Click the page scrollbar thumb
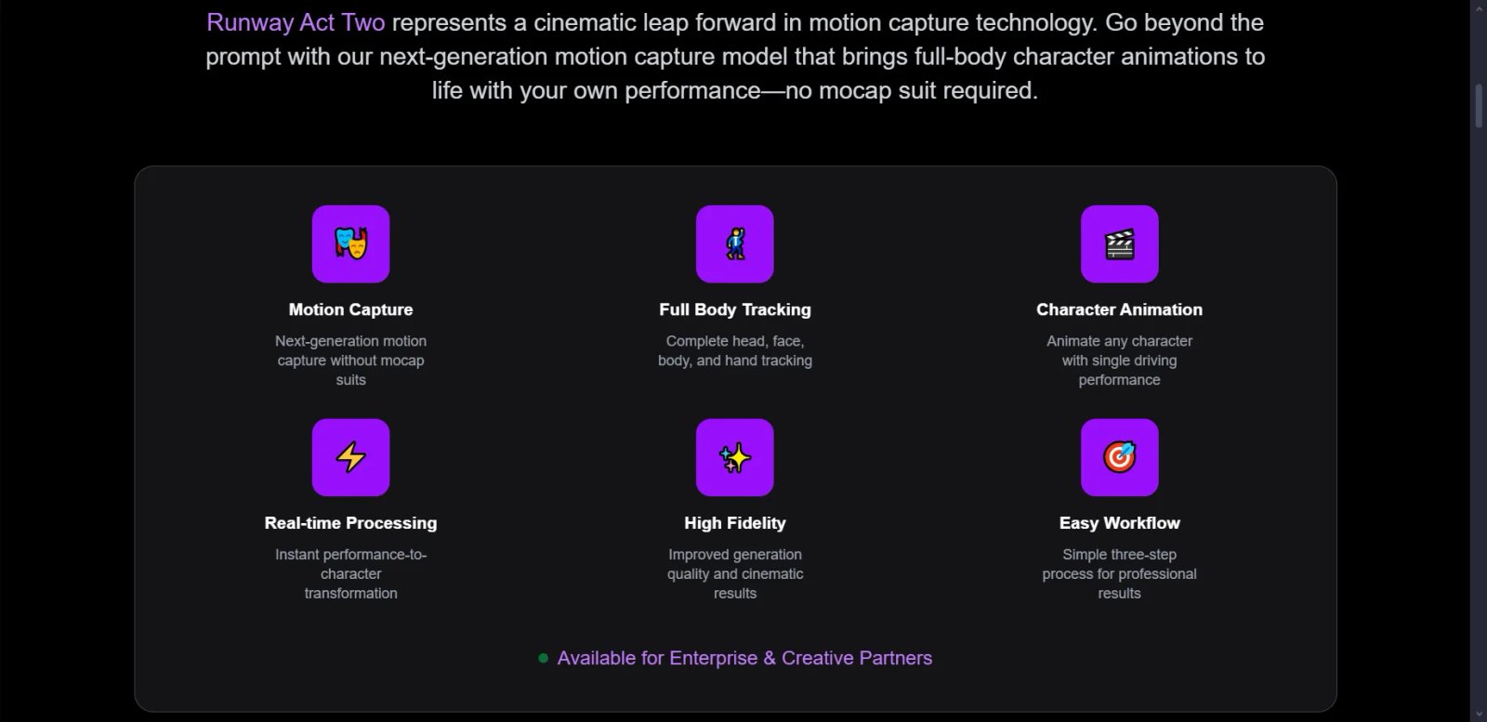 pos(1479,106)
